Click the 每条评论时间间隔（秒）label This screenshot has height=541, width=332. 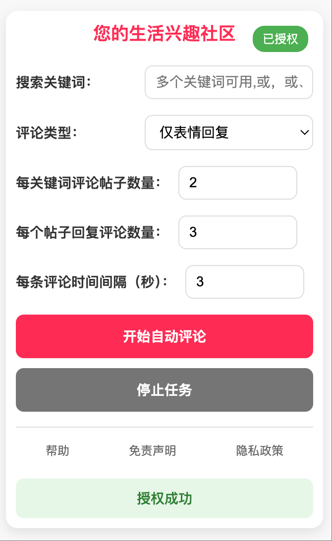[x=92, y=282]
